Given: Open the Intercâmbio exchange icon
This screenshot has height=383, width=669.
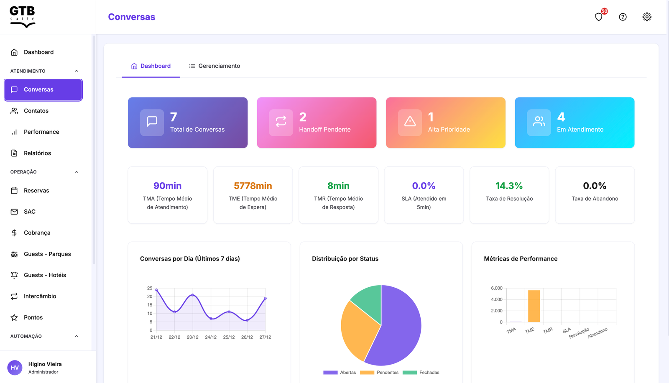Looking at the screenshot, I should pos(14,296).
